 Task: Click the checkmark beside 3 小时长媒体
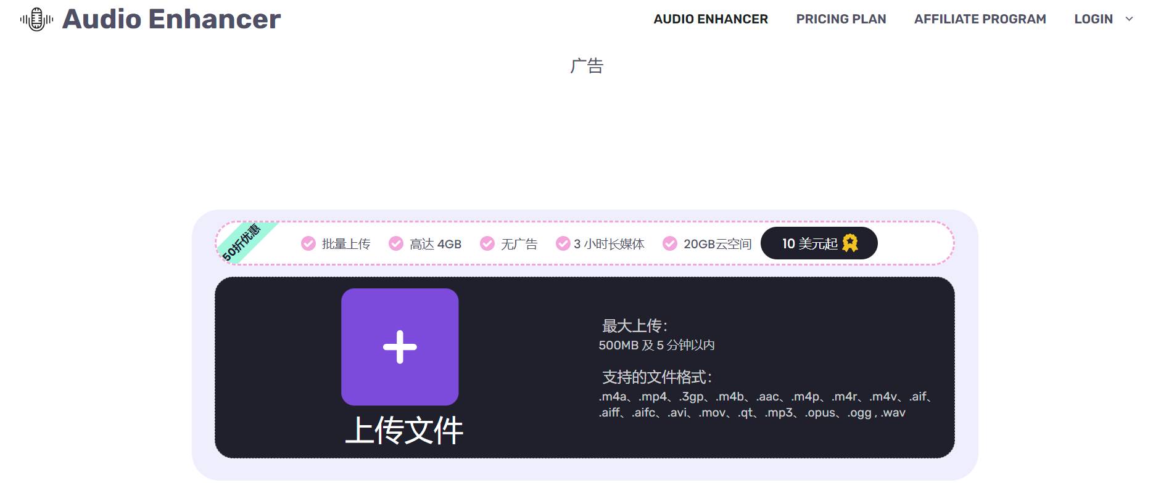tap(563, 244)
